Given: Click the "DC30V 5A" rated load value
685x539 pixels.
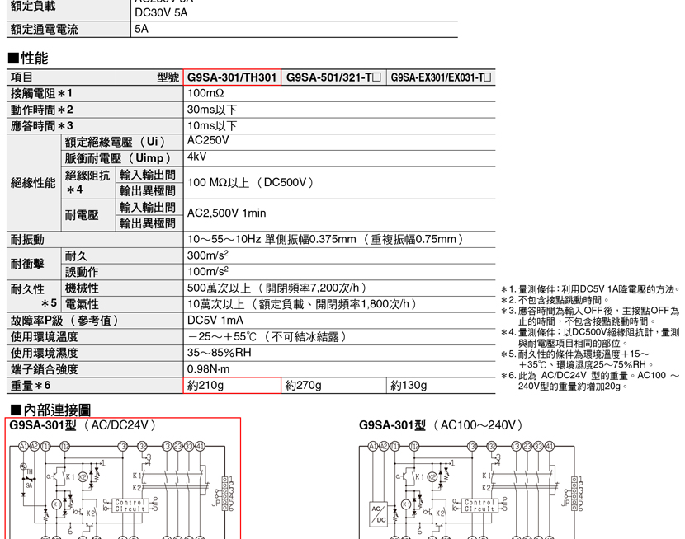Looking at the screenshot, I should (x=161, y=12).
